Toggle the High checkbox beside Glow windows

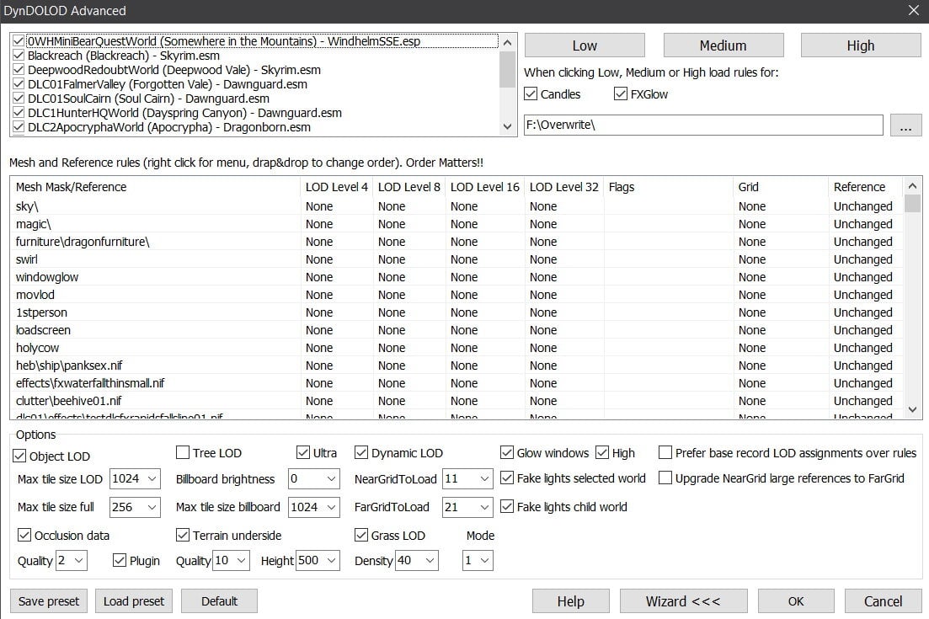pyautogui.click(x=602, y=453)
